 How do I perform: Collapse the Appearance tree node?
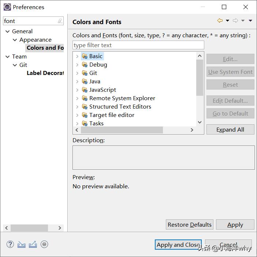pos(15,40)
